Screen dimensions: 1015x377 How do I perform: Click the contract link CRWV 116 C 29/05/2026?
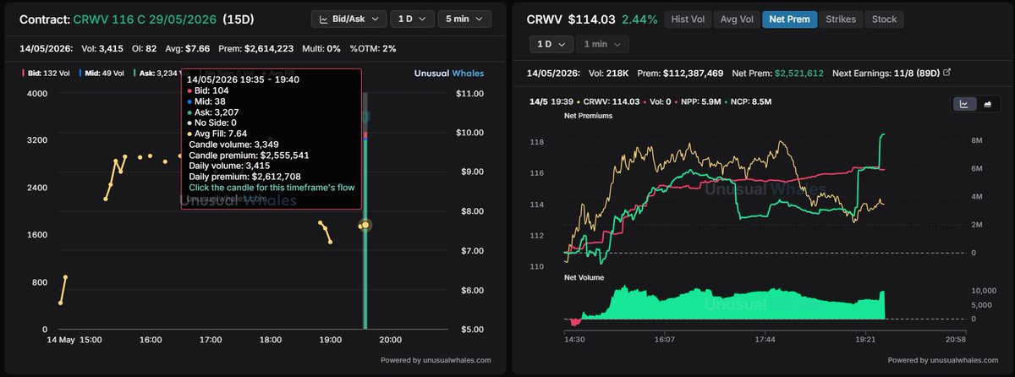click(145, 19)
